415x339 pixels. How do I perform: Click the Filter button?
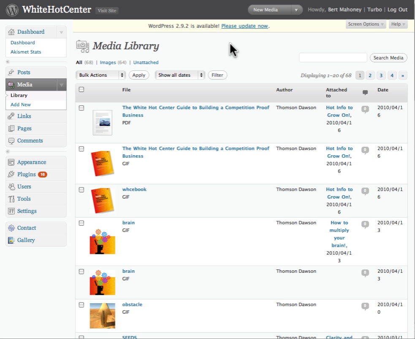coord(217,75)
